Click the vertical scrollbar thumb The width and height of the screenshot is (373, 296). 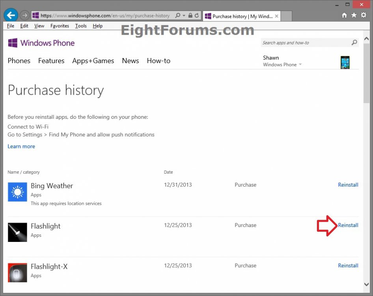366,73
